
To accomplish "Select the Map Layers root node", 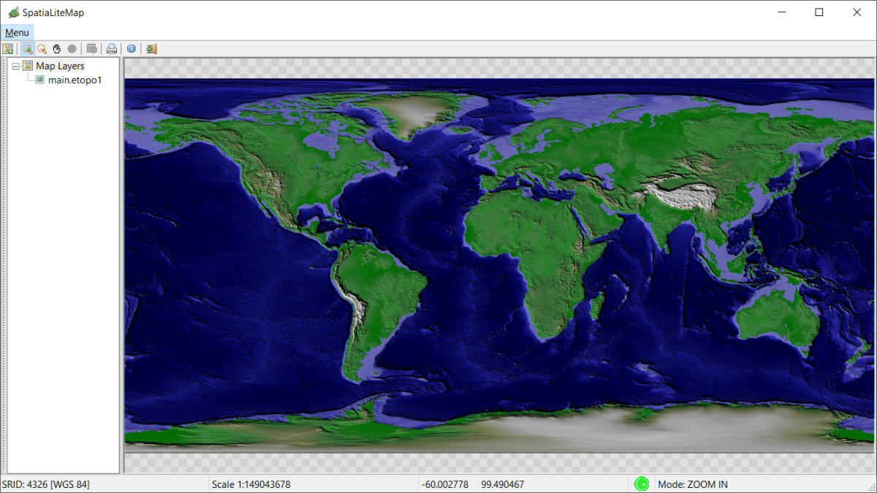I will click(x=60, y=65).
